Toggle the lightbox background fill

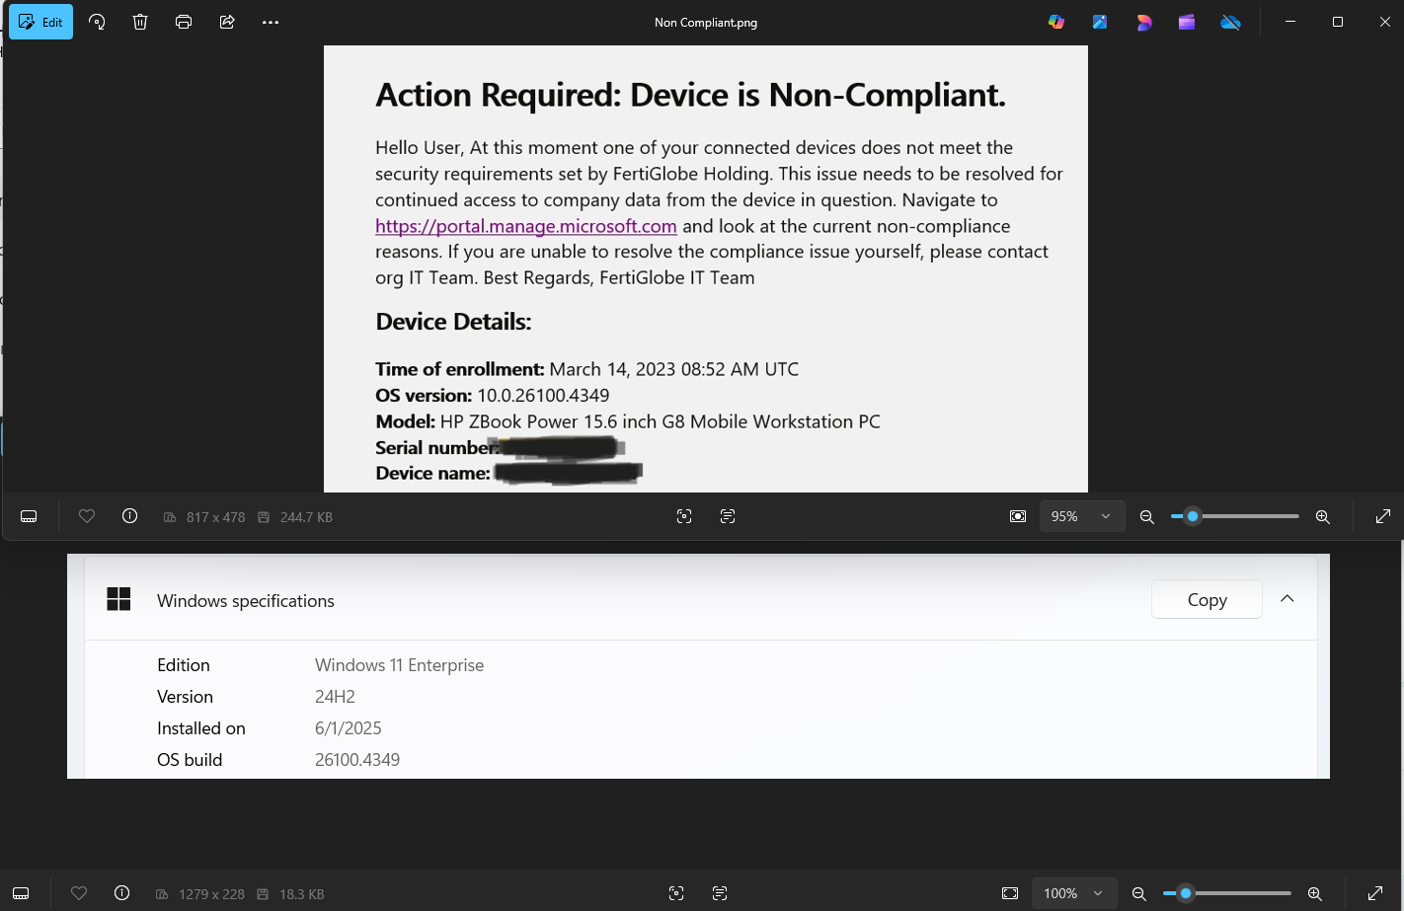(1018, 516)
